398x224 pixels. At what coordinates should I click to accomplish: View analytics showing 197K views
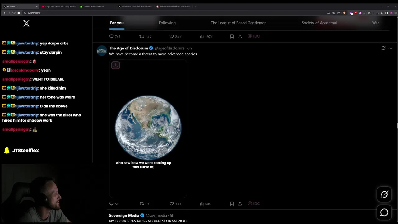click(x=206, y=36)
